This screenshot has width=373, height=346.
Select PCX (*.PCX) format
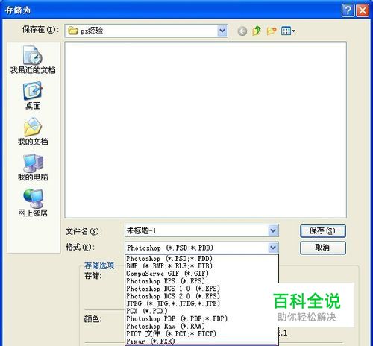pyautogui.click(x=201, y=311)
